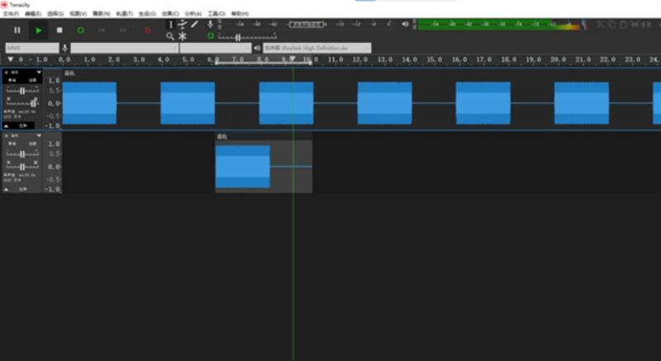This screenshot has height=361, width=661.
Task: Pause playback with the Pause button
Action: (17, 30)
